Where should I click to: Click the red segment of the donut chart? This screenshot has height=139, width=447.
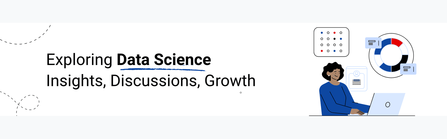(x=397, y=42)
